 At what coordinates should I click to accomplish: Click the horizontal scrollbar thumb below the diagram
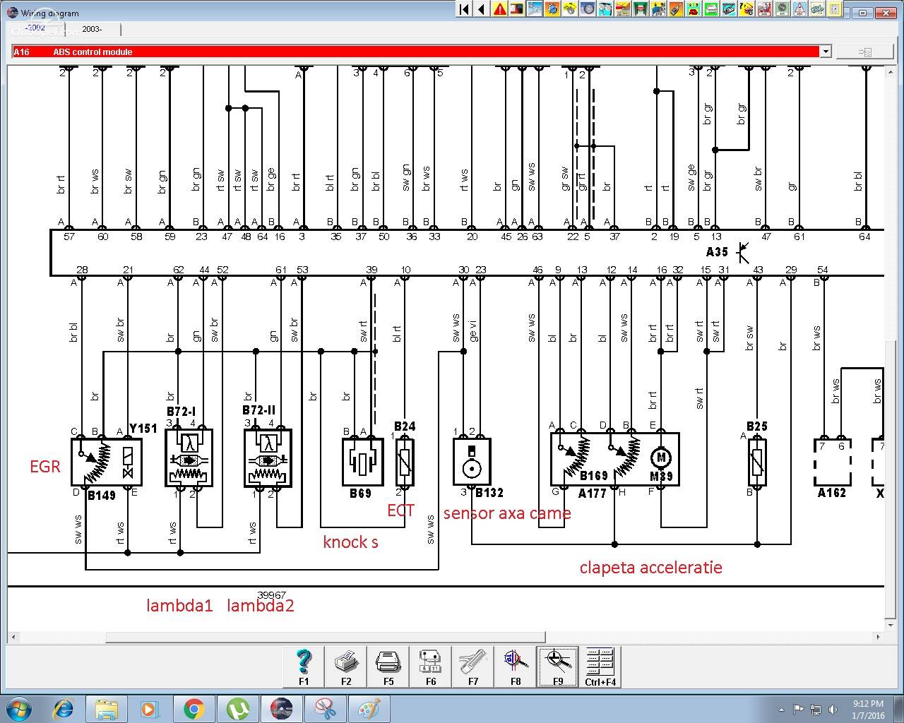pos(326,638)
